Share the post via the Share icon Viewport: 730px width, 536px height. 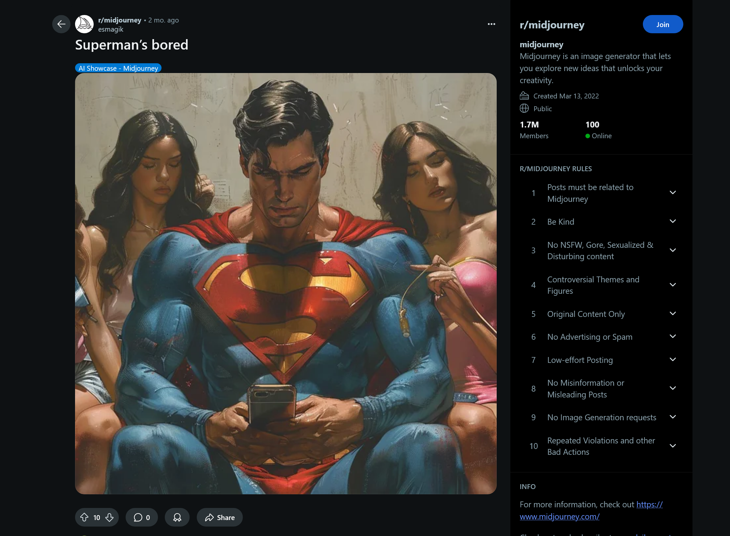[219, 517]
